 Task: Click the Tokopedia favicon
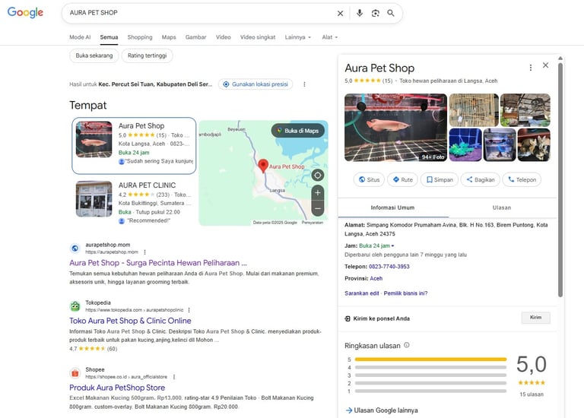75,306
